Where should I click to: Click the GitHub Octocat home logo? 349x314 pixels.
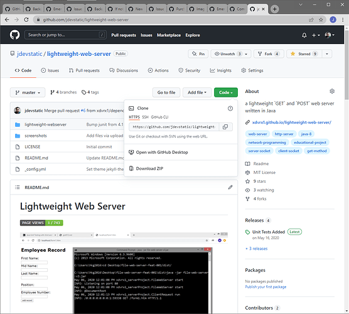[14, 35]
